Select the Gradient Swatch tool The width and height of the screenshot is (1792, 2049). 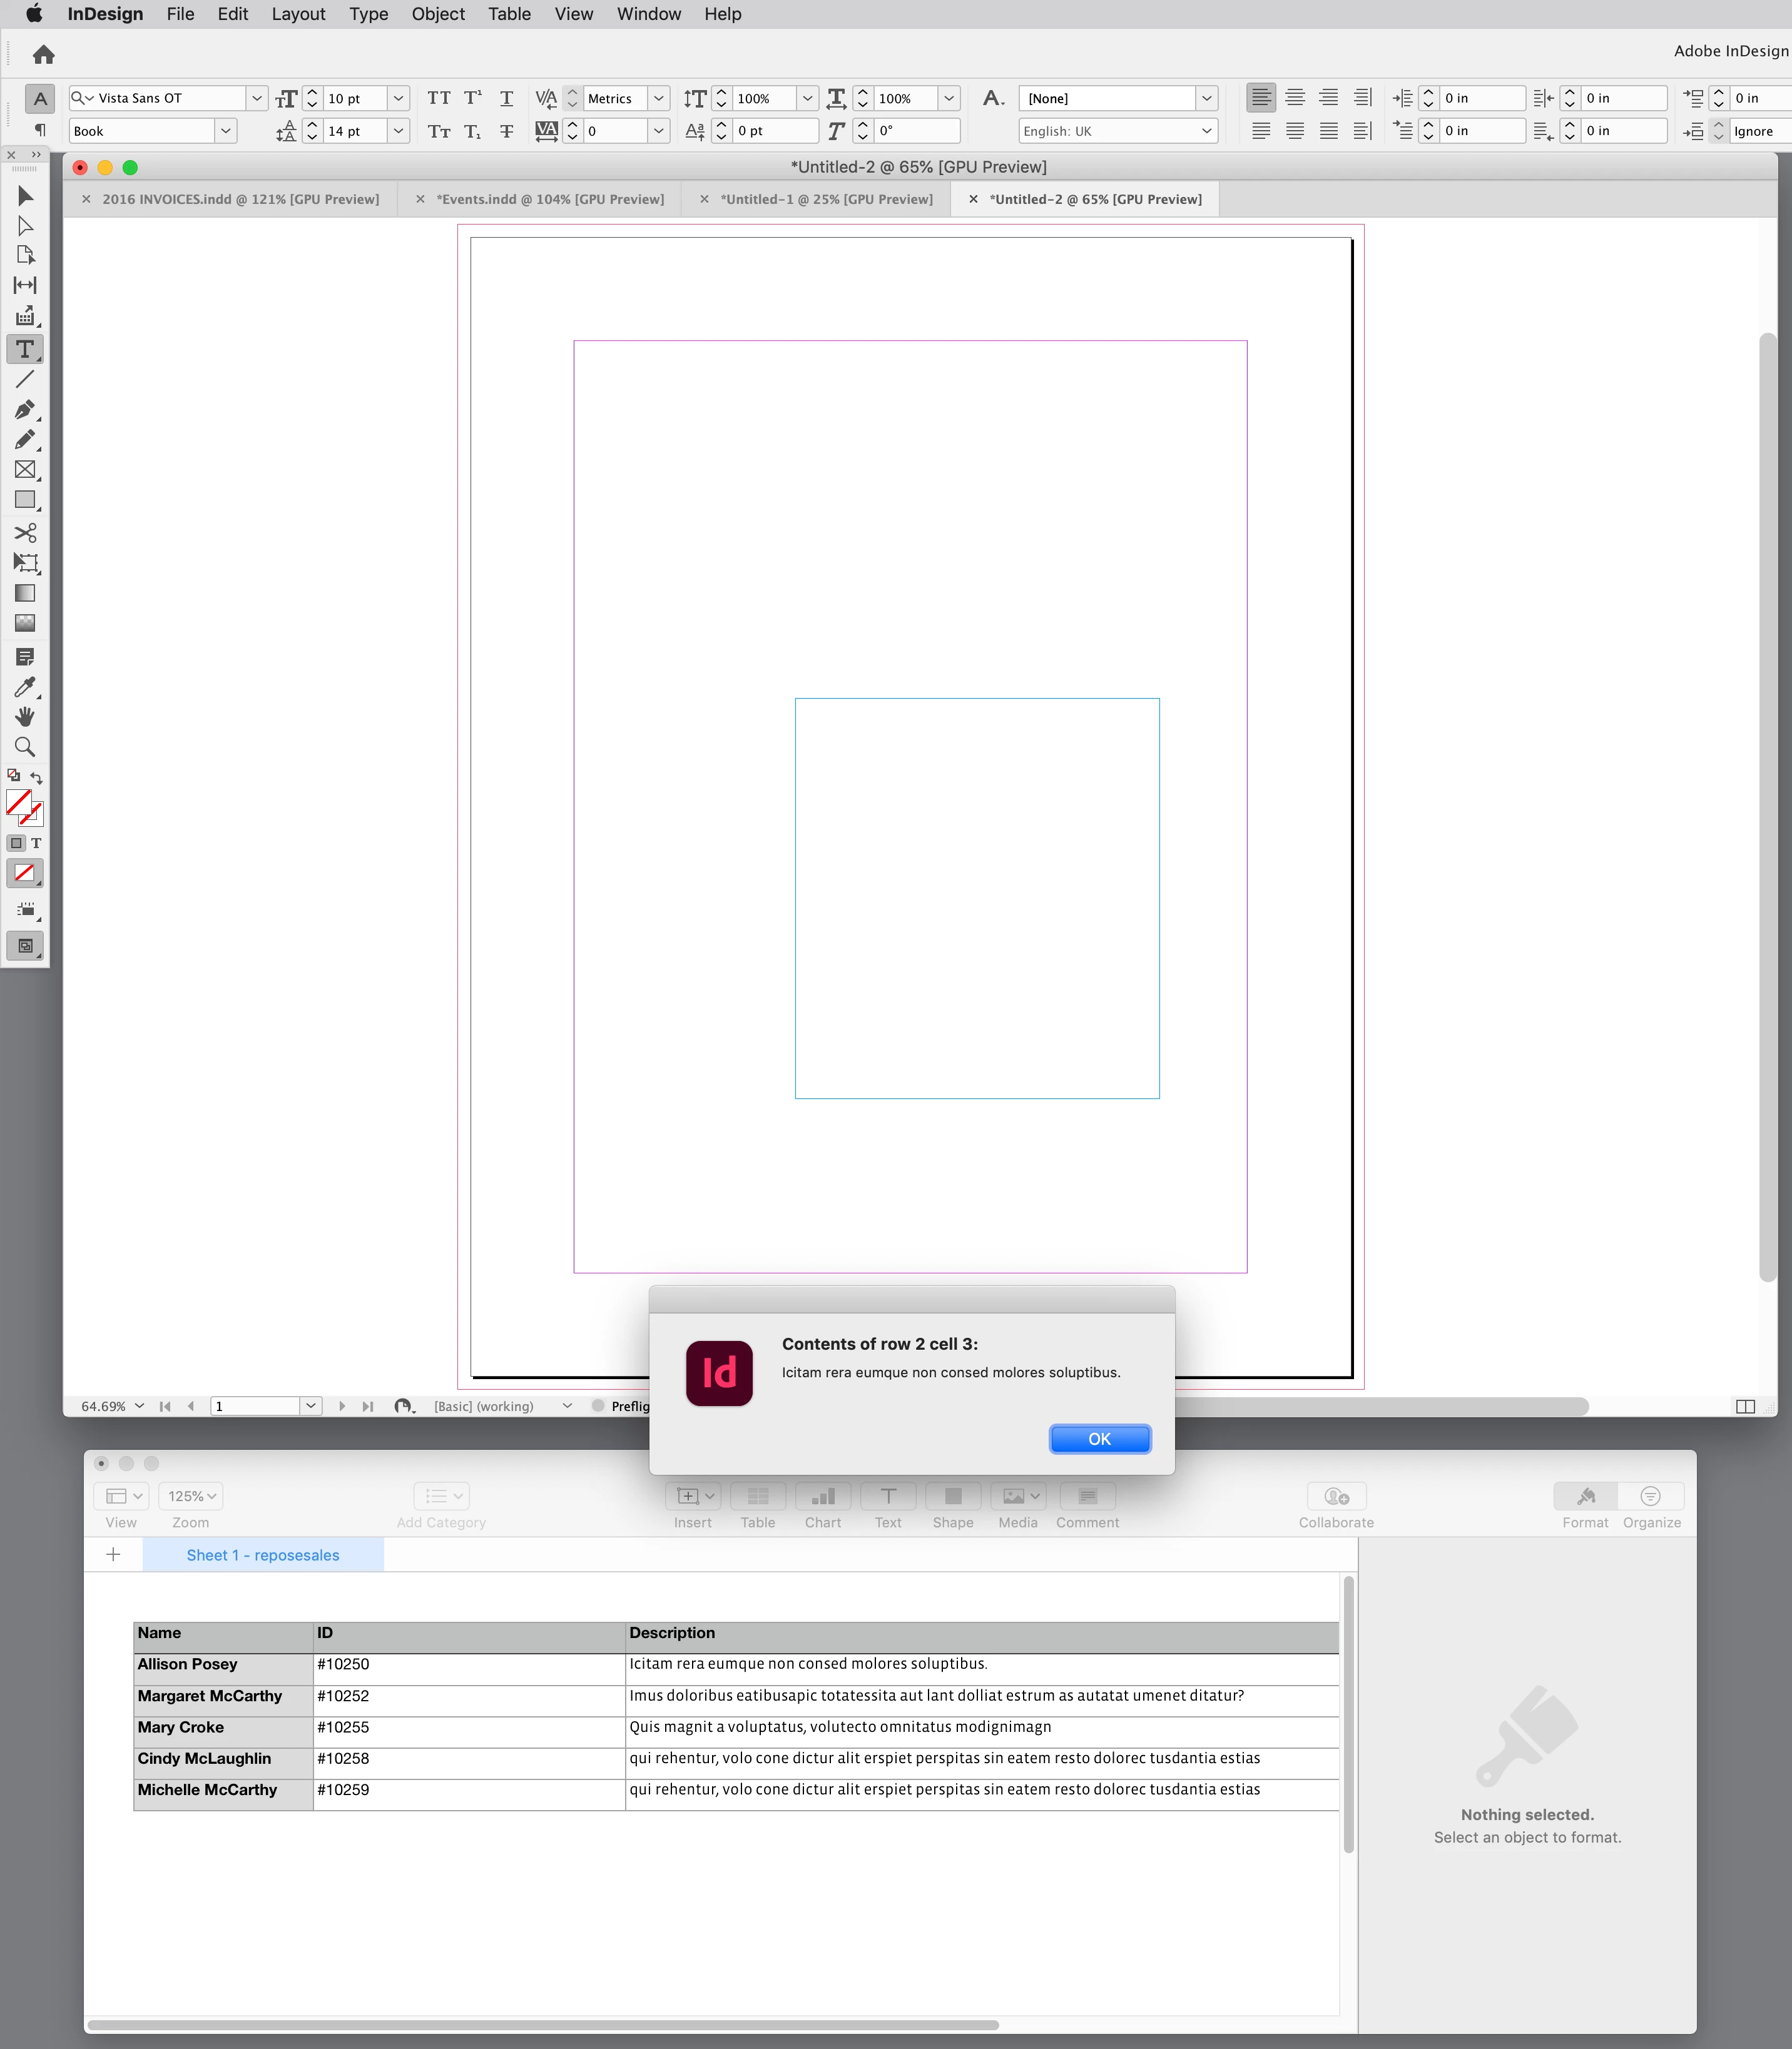pos(25,593)
